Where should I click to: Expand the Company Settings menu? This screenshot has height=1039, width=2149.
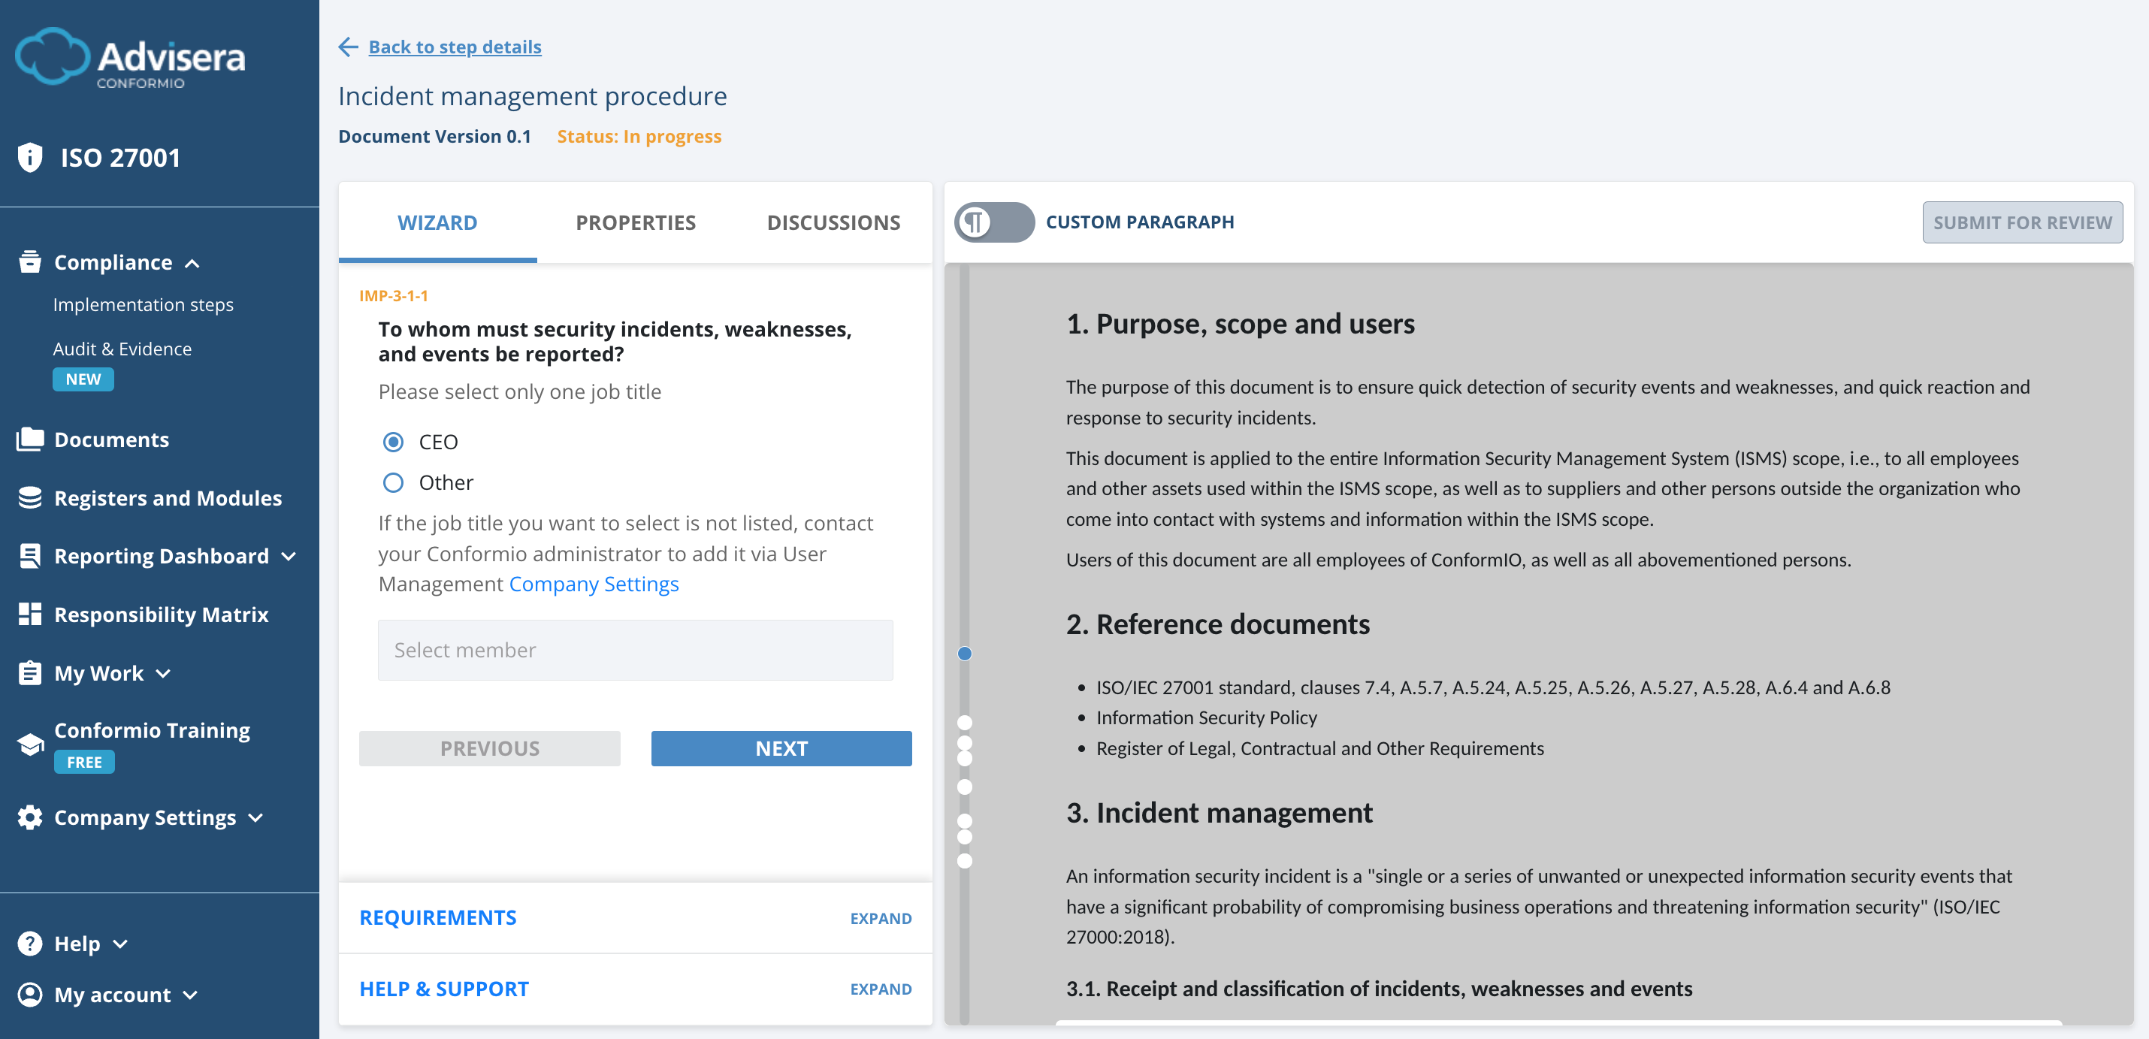tap(255, 818)
